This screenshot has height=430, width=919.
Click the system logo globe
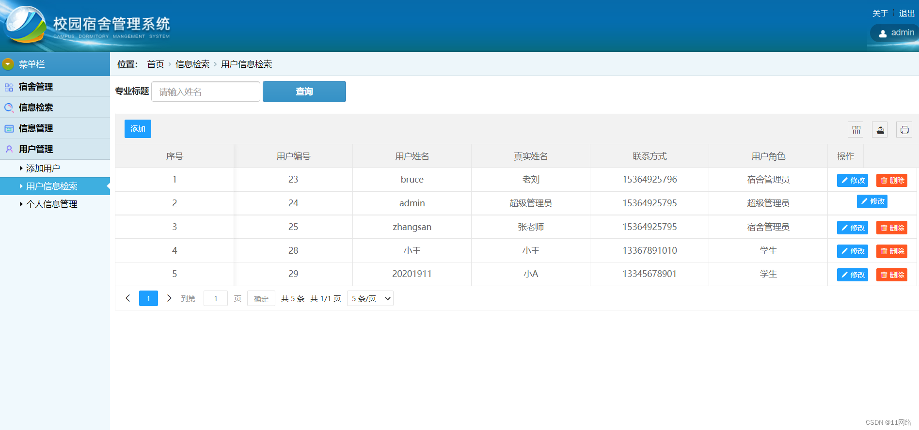tap(24, 24)
